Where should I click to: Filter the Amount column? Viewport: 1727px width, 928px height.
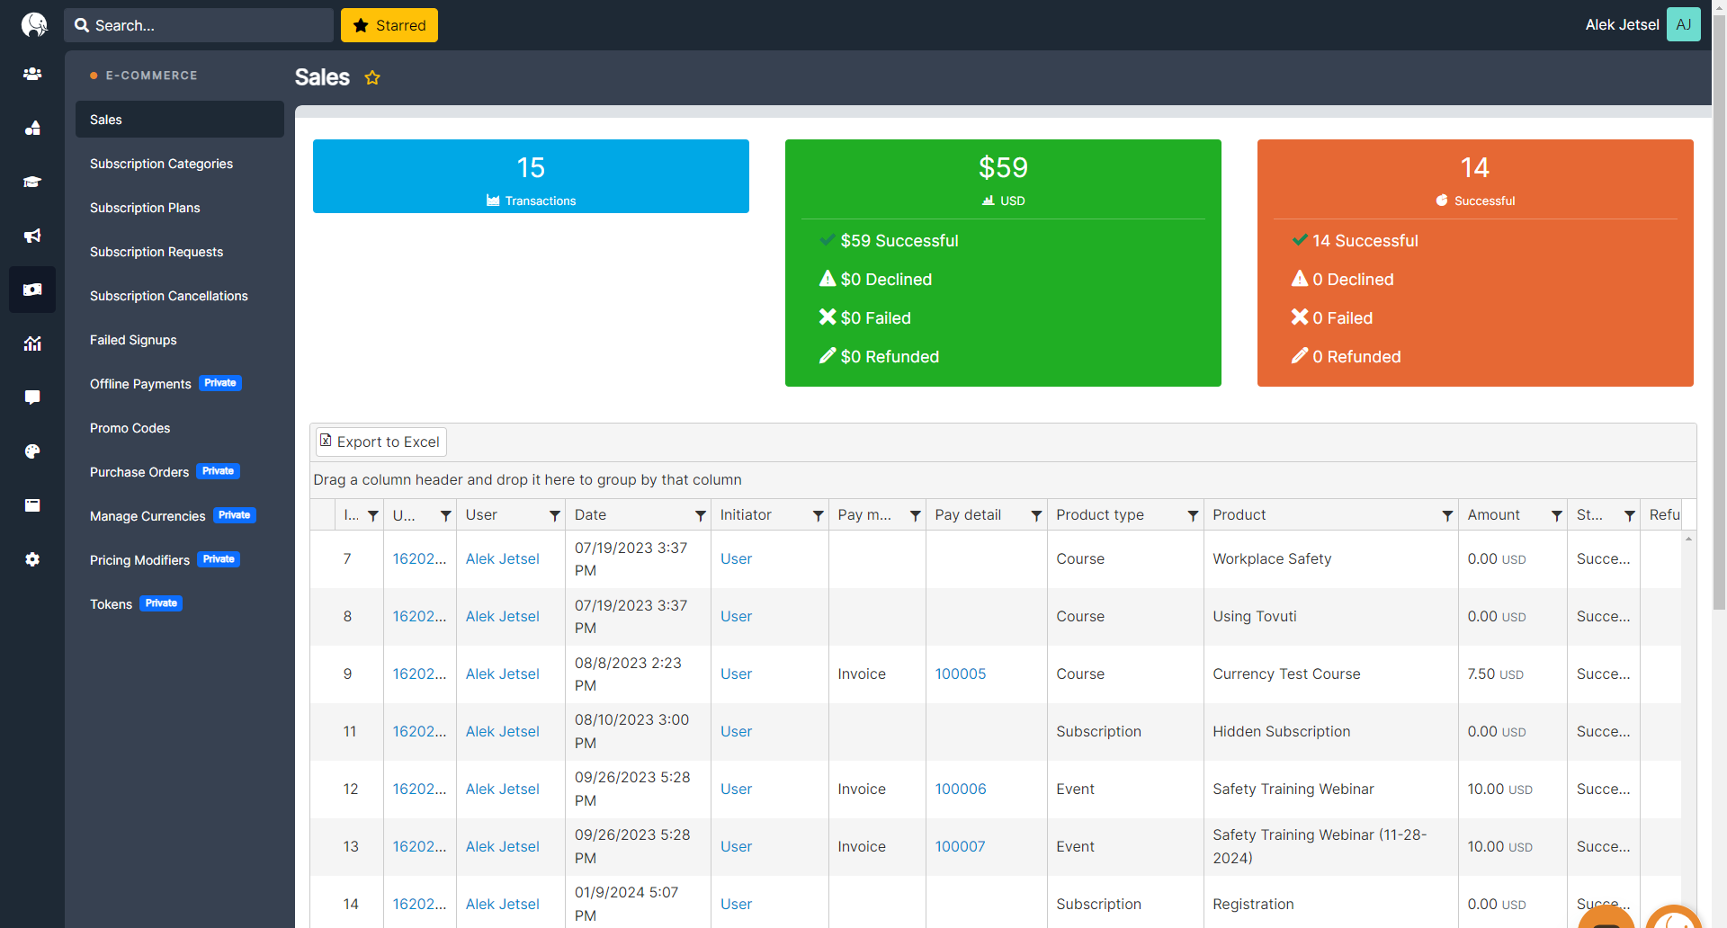[x=1557, y=515]
